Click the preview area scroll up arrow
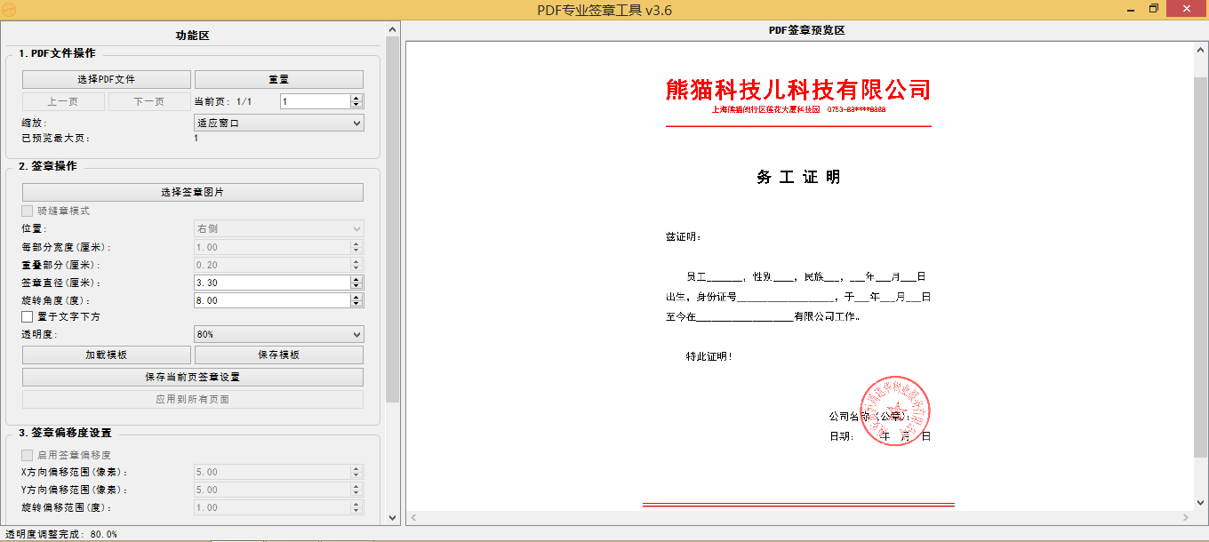The width and height of the screenshot is (1209, 542). coord(1201,49)
